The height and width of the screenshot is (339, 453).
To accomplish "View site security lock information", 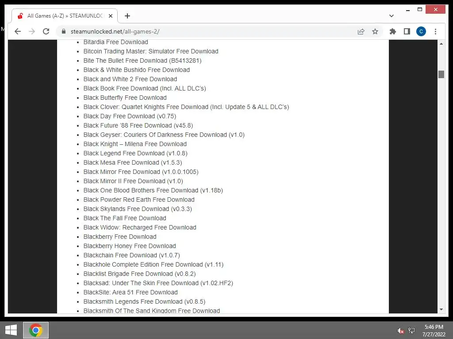I will point(64,31).
